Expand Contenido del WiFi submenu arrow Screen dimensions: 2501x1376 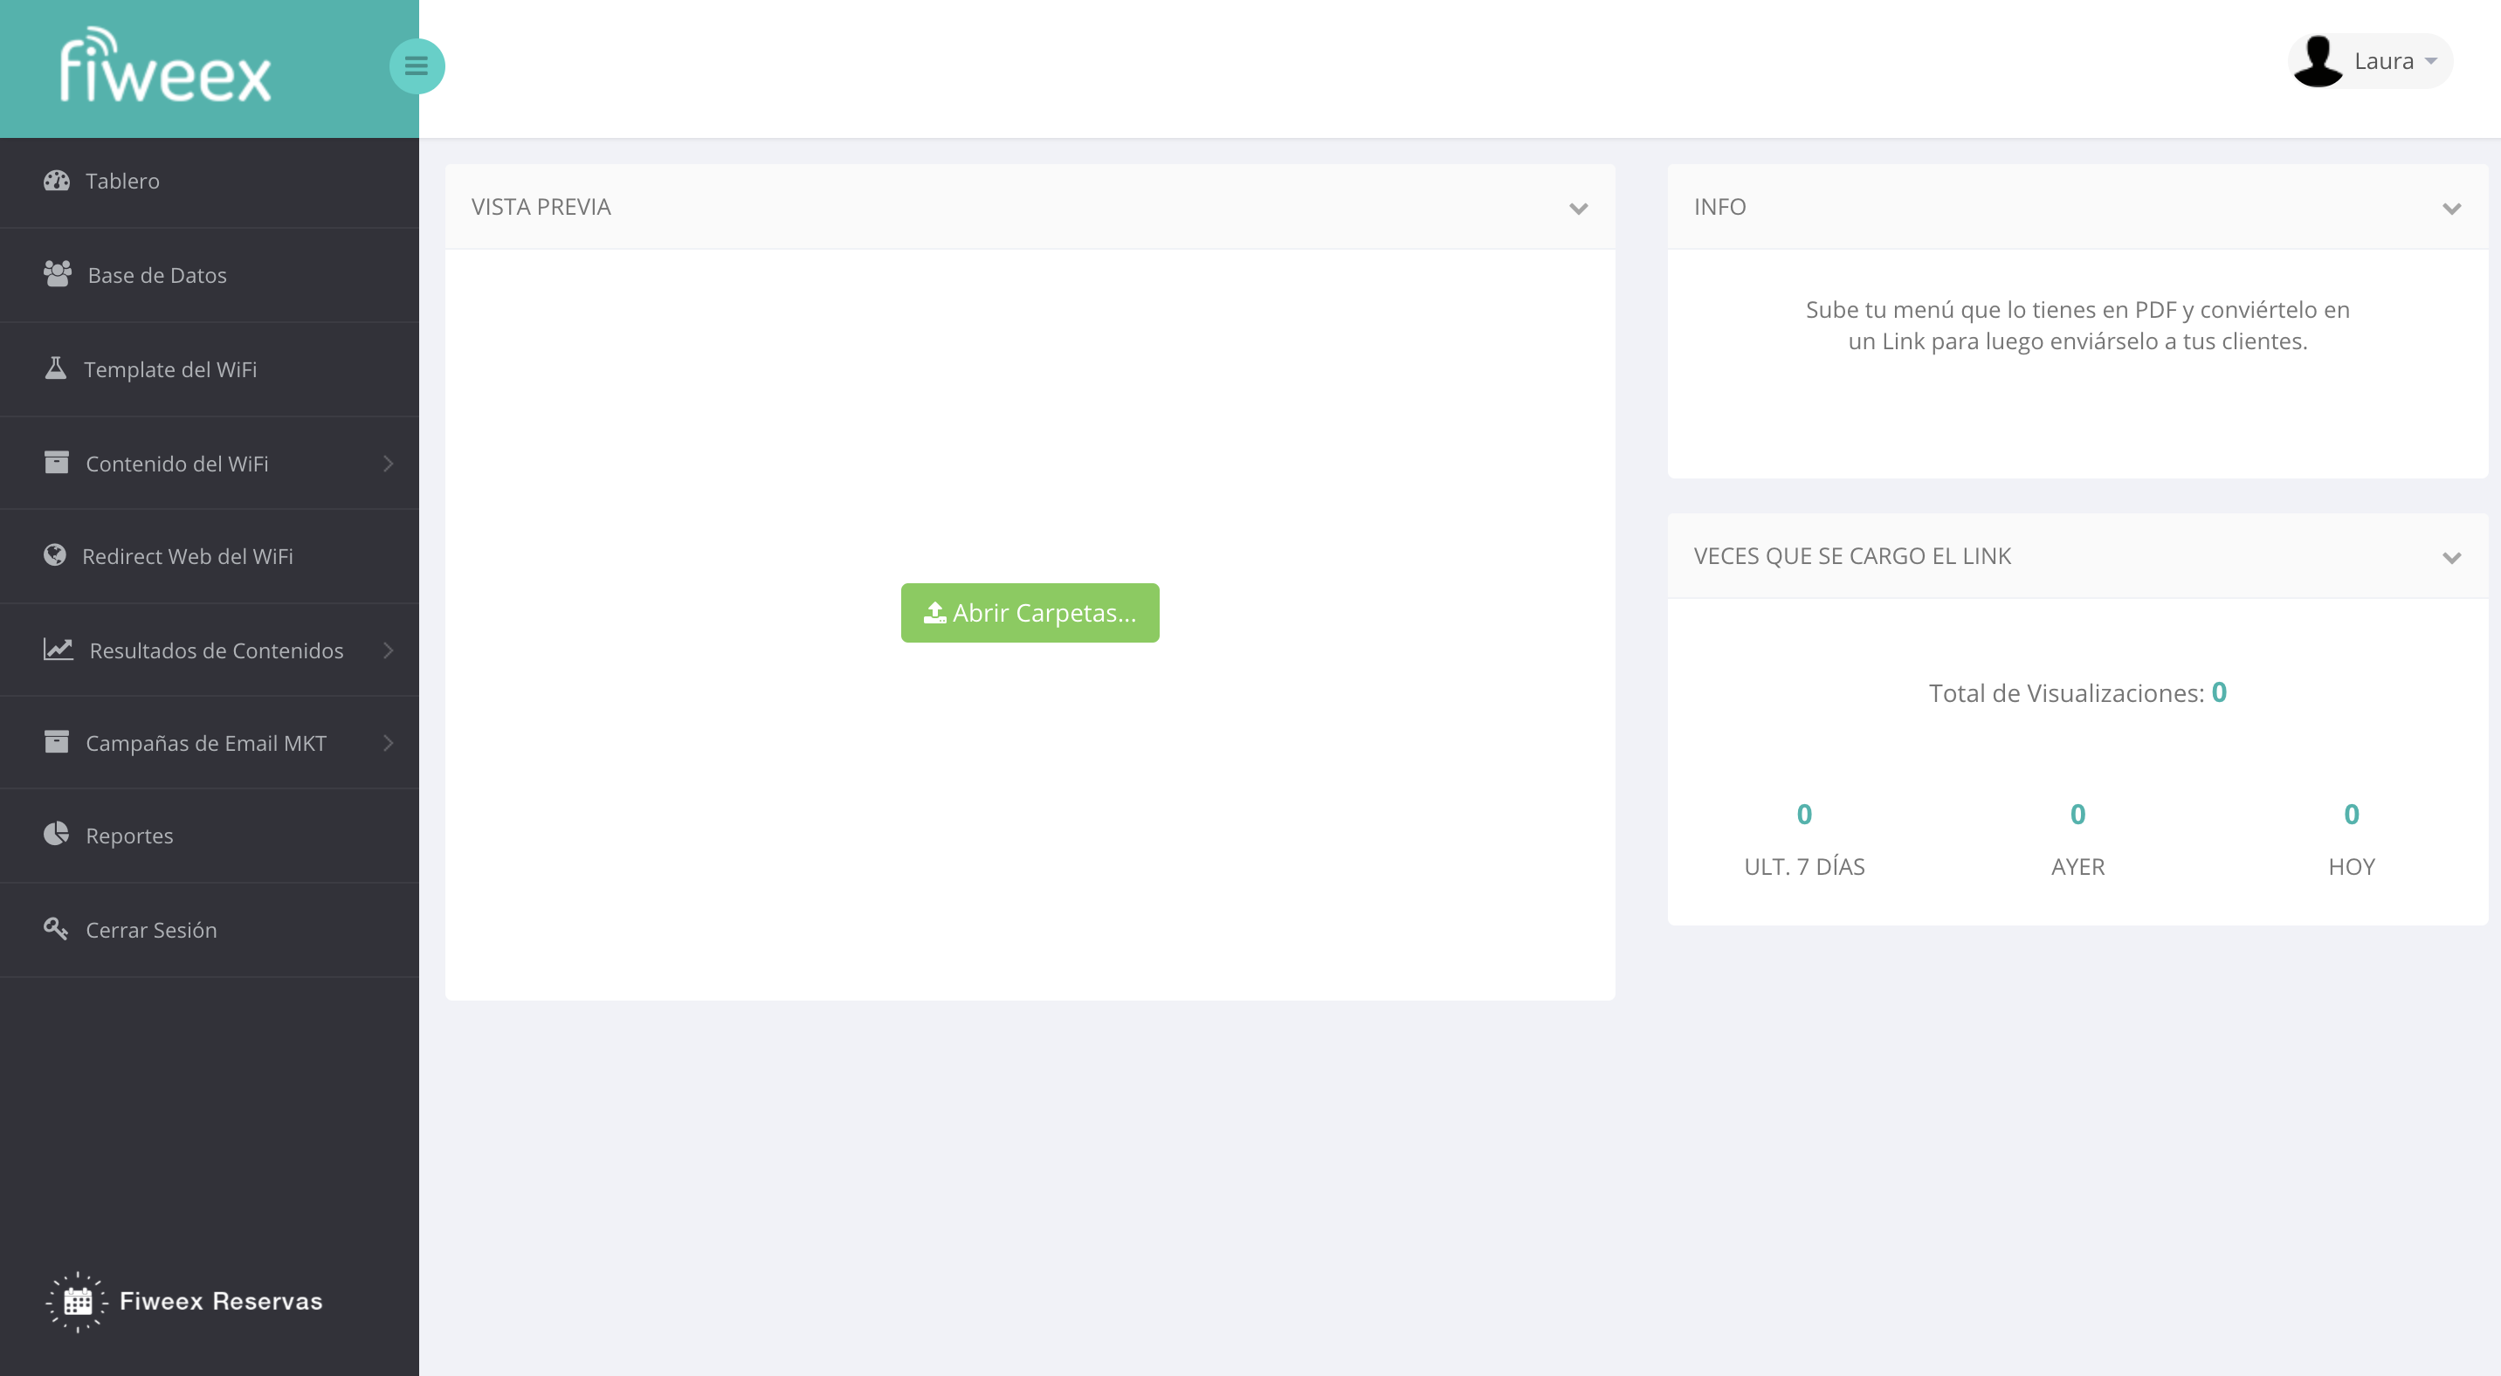point(388,464)
